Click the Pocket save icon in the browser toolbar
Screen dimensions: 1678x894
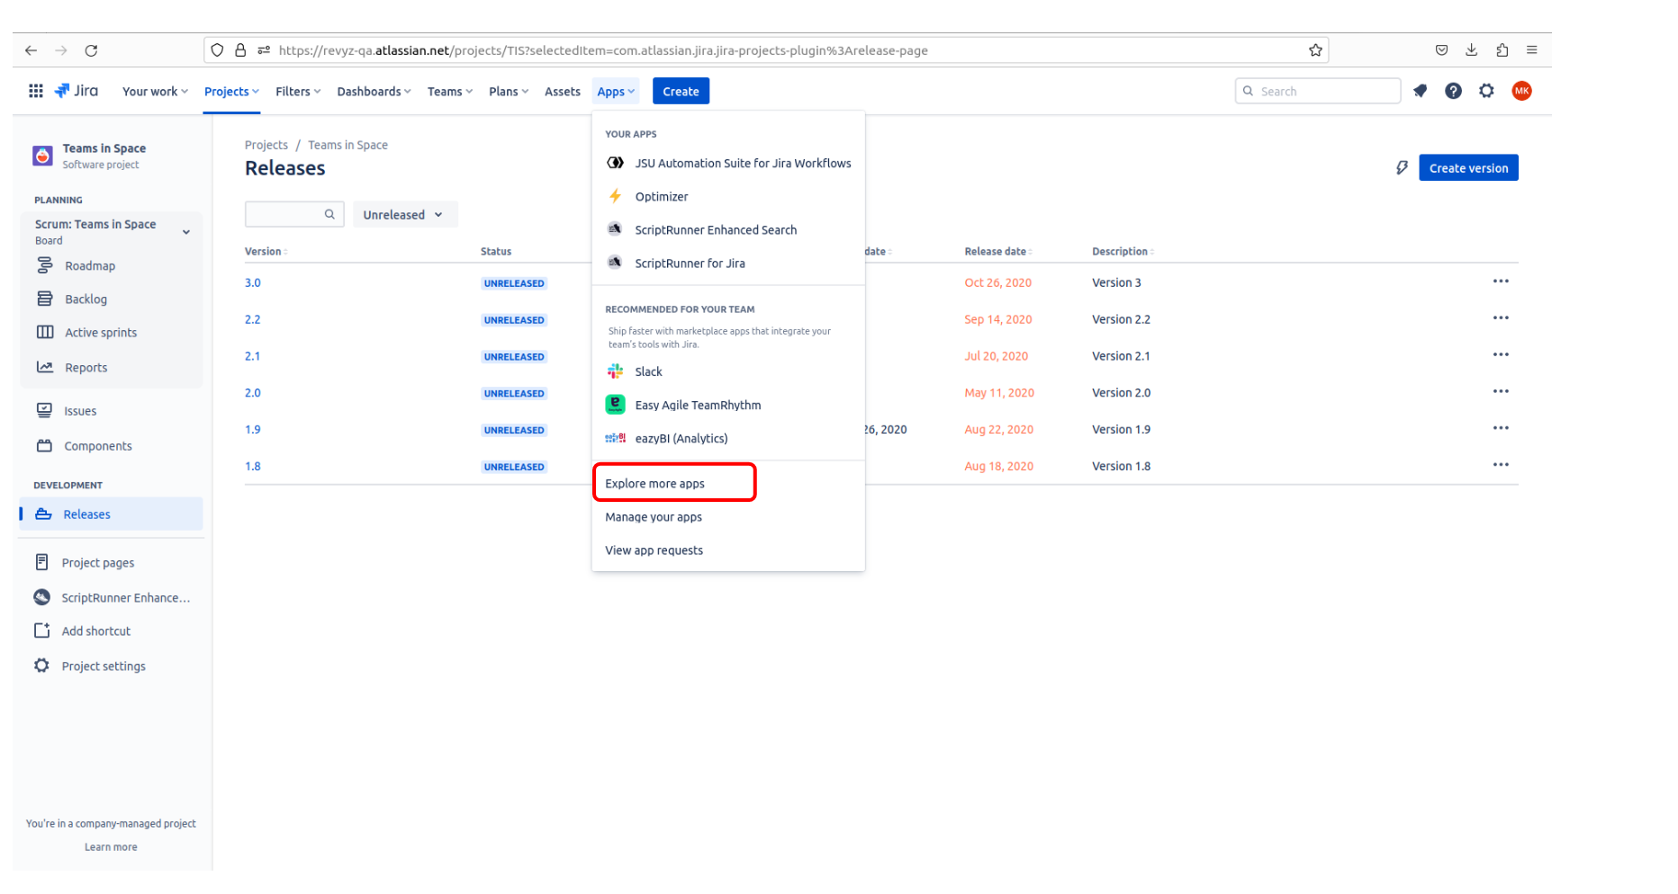tap(1441, 50)
